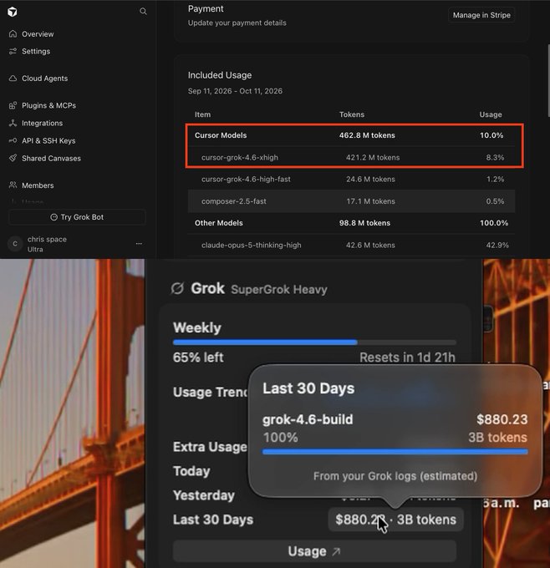Image resolution: width=550 pixels, height=568 pixels.
Task: Open API & SSH Keys
Action: tap(48, 141)
